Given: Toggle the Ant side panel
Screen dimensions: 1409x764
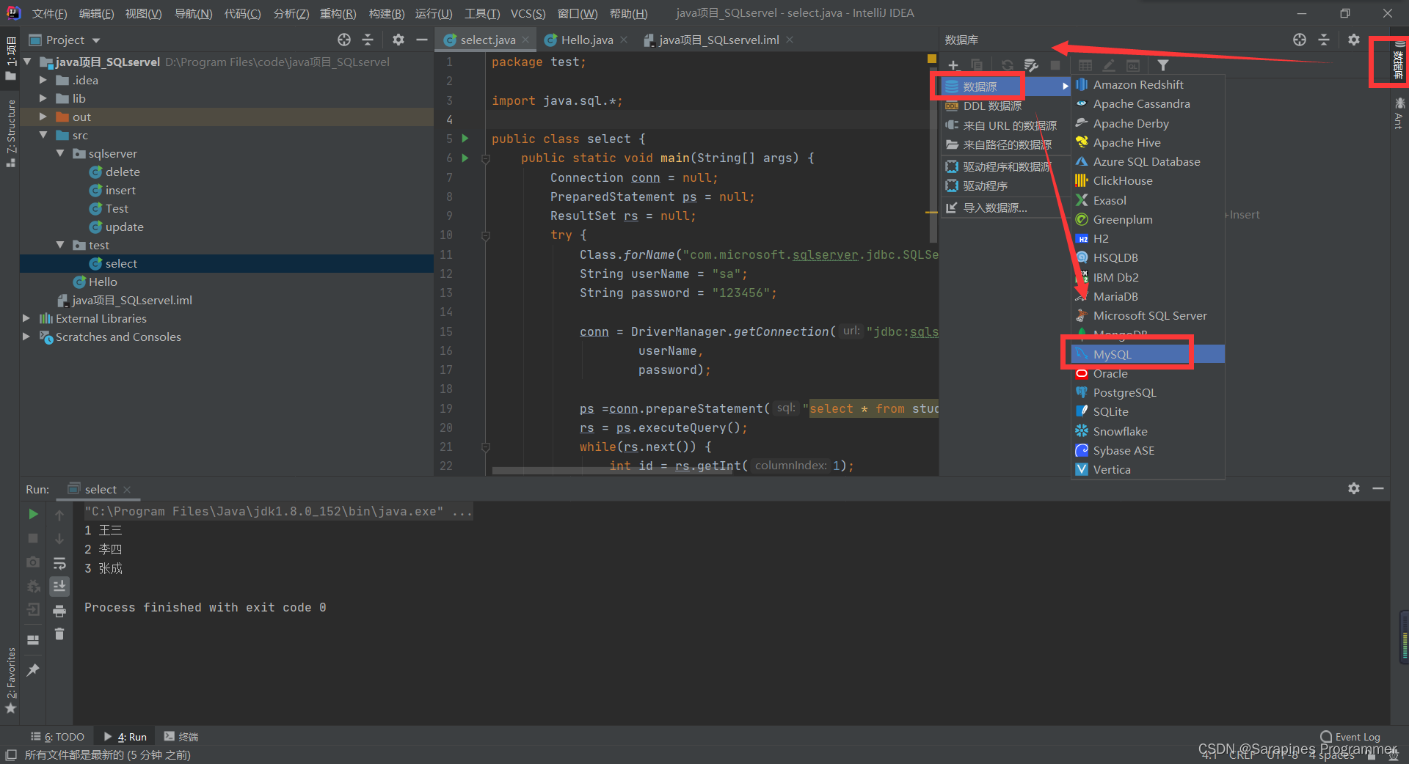Looking at the screenshot, I should tap(1399, 112).
